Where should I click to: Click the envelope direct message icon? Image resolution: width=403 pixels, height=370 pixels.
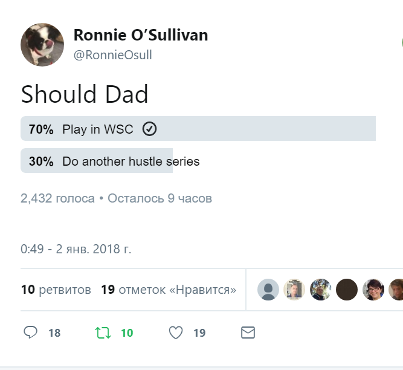(x=248, y=333)
